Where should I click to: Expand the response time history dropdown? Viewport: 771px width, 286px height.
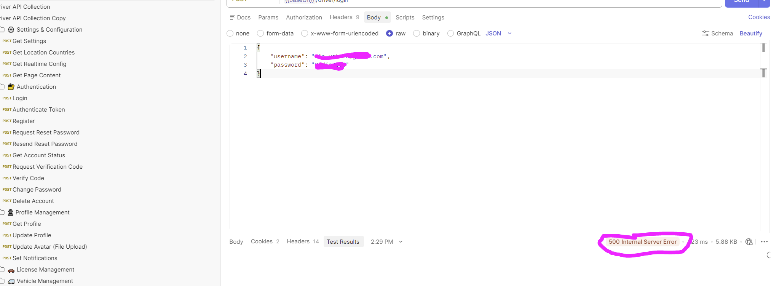tap(401, 242)
